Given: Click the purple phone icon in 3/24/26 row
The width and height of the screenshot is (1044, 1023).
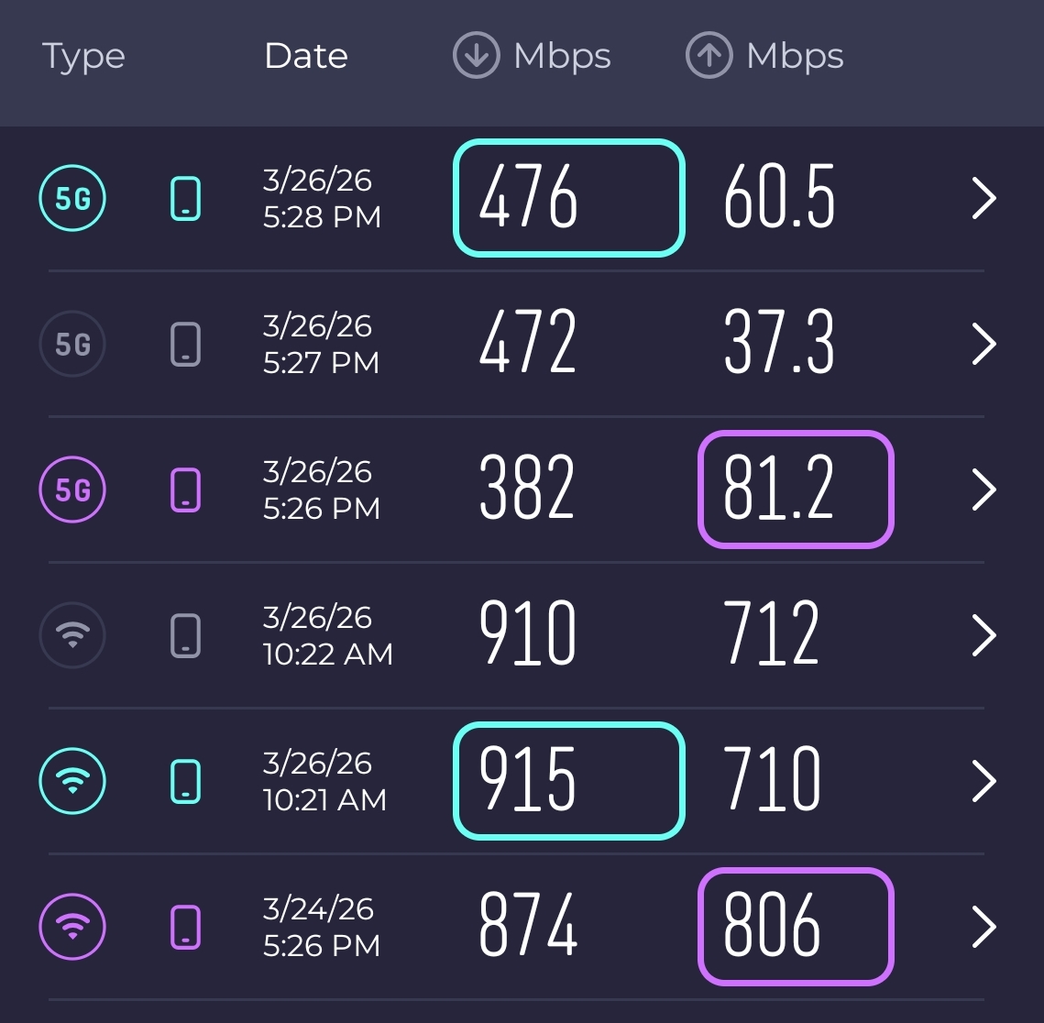Looking at the screenshot, I should tap(186, 926).
